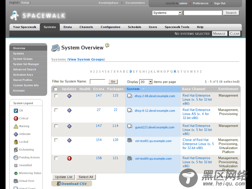Open the Knowledgebase link
This screenshot has width=252, height=189.
(x=108, y=3)
